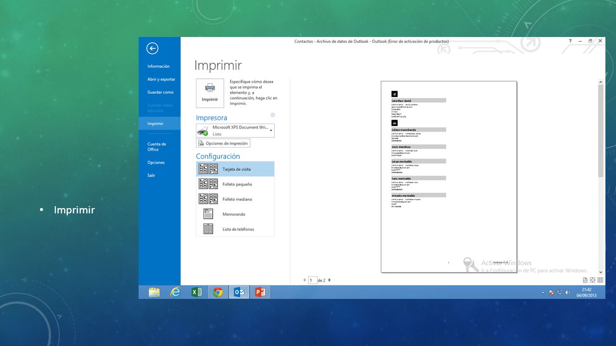Screen dimensions: 616x346
Task: Select the Tarjeta de visita style
Action: [235, 169]
